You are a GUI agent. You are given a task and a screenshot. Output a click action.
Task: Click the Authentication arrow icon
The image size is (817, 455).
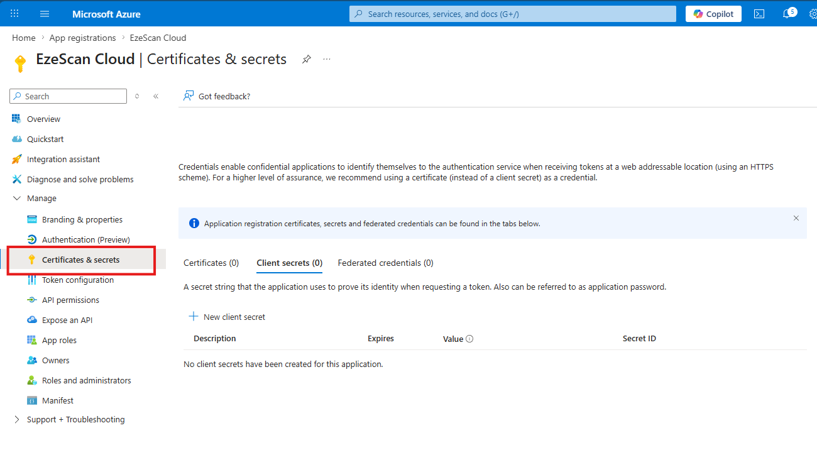click(x=31, y=239)
